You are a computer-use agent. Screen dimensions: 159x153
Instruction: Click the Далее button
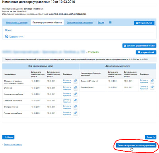[151, 137]
